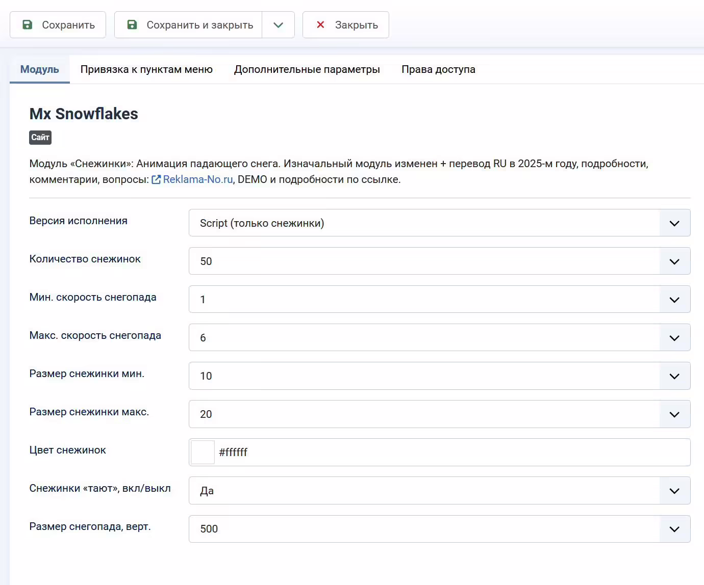The height and width of the screenshot is (585, 704).
Task: Click the Mx Snowflakes heading
Action: (84, 114)
